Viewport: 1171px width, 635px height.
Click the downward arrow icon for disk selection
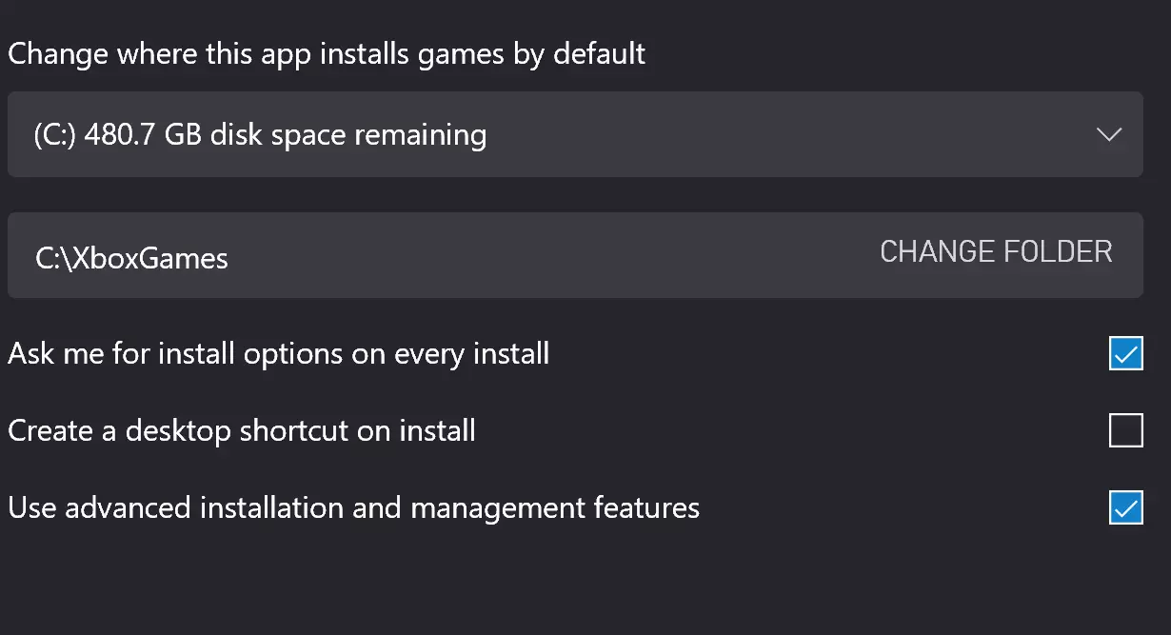click(1108, 134)
